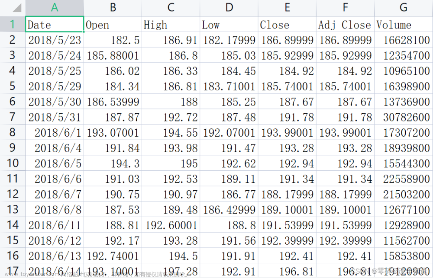Click the 'High' header cell
The height and width of the screenshot is (278, 433).
point(171,24)
